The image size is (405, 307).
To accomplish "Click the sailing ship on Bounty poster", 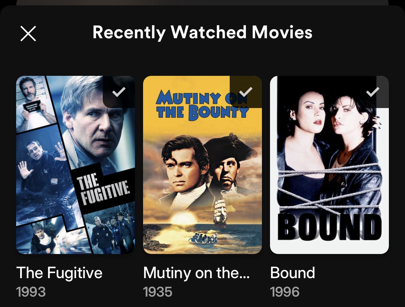I will tap(220, 213).
